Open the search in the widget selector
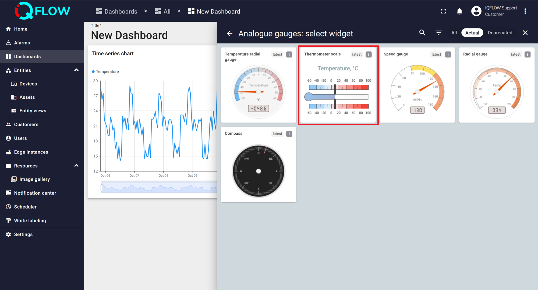538x290 pixels. point(422,33)
